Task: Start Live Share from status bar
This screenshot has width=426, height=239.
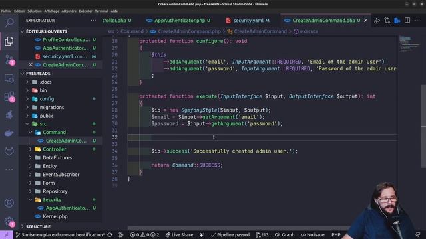Action: [179, 234]
